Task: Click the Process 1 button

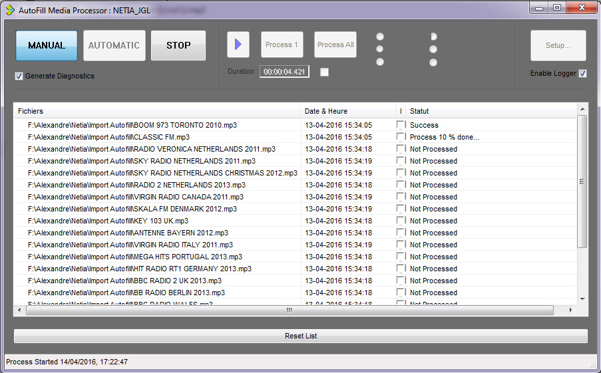Action: click(282, 45)
